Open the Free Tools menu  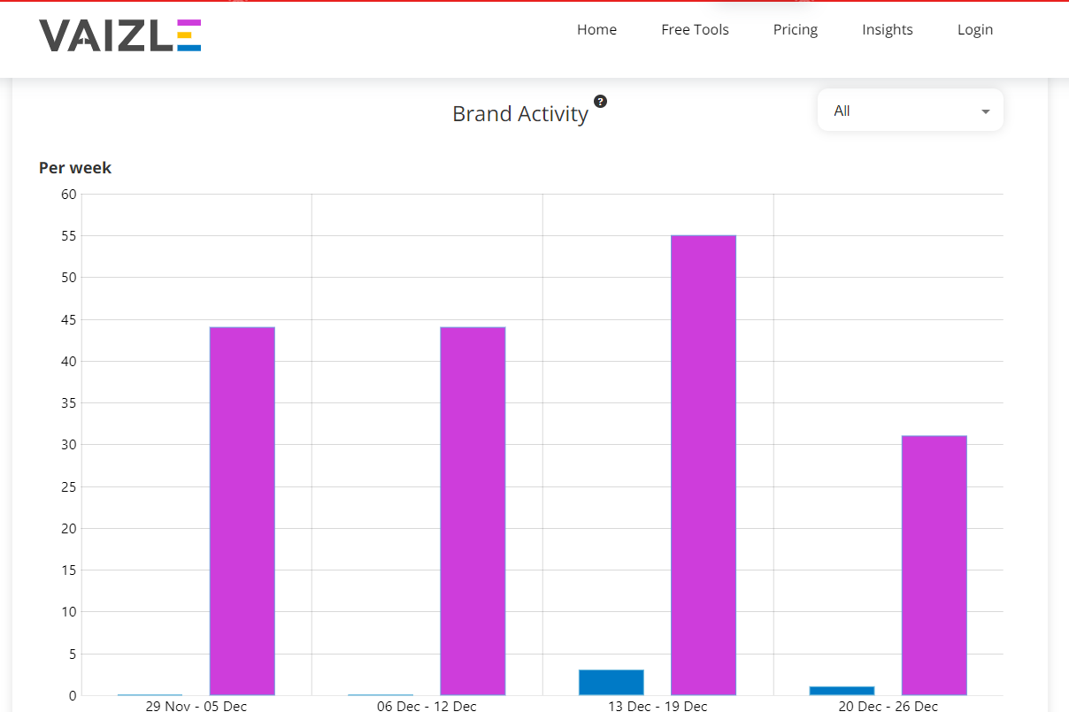(695, 29)
